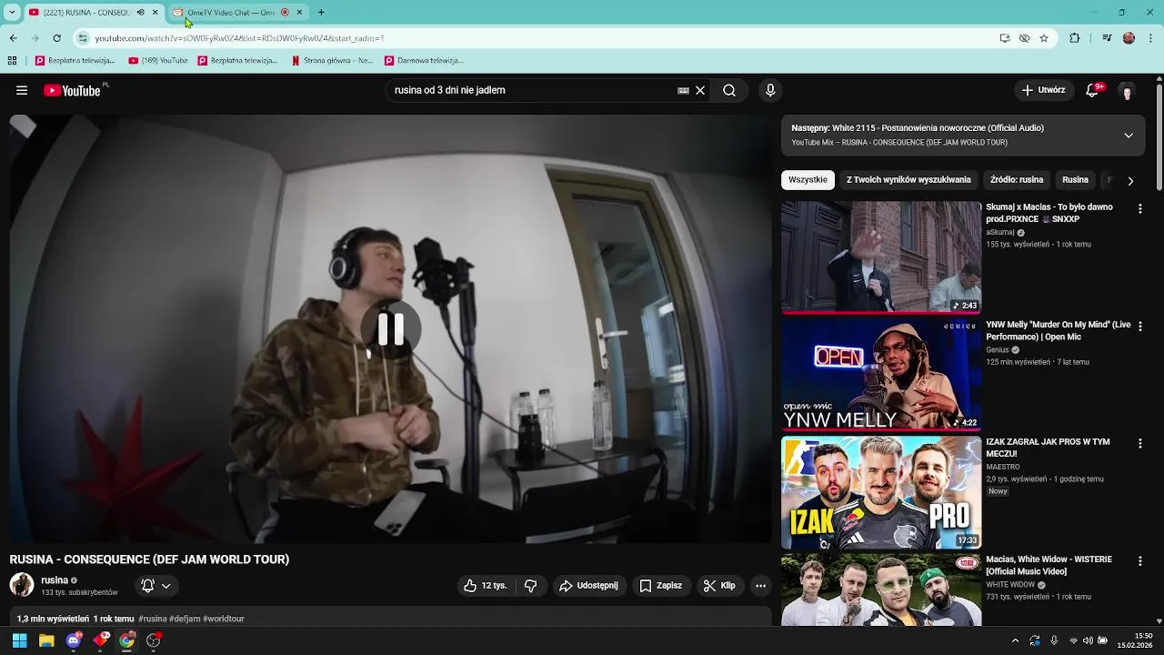Share the video via Udostępnij
Screen dimensions: 1164x655
pyautogui.click(x=588, y=586)
